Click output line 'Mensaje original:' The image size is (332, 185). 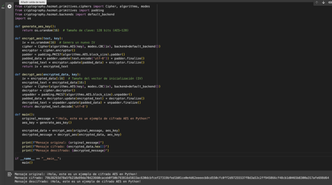tap(76, 174)
